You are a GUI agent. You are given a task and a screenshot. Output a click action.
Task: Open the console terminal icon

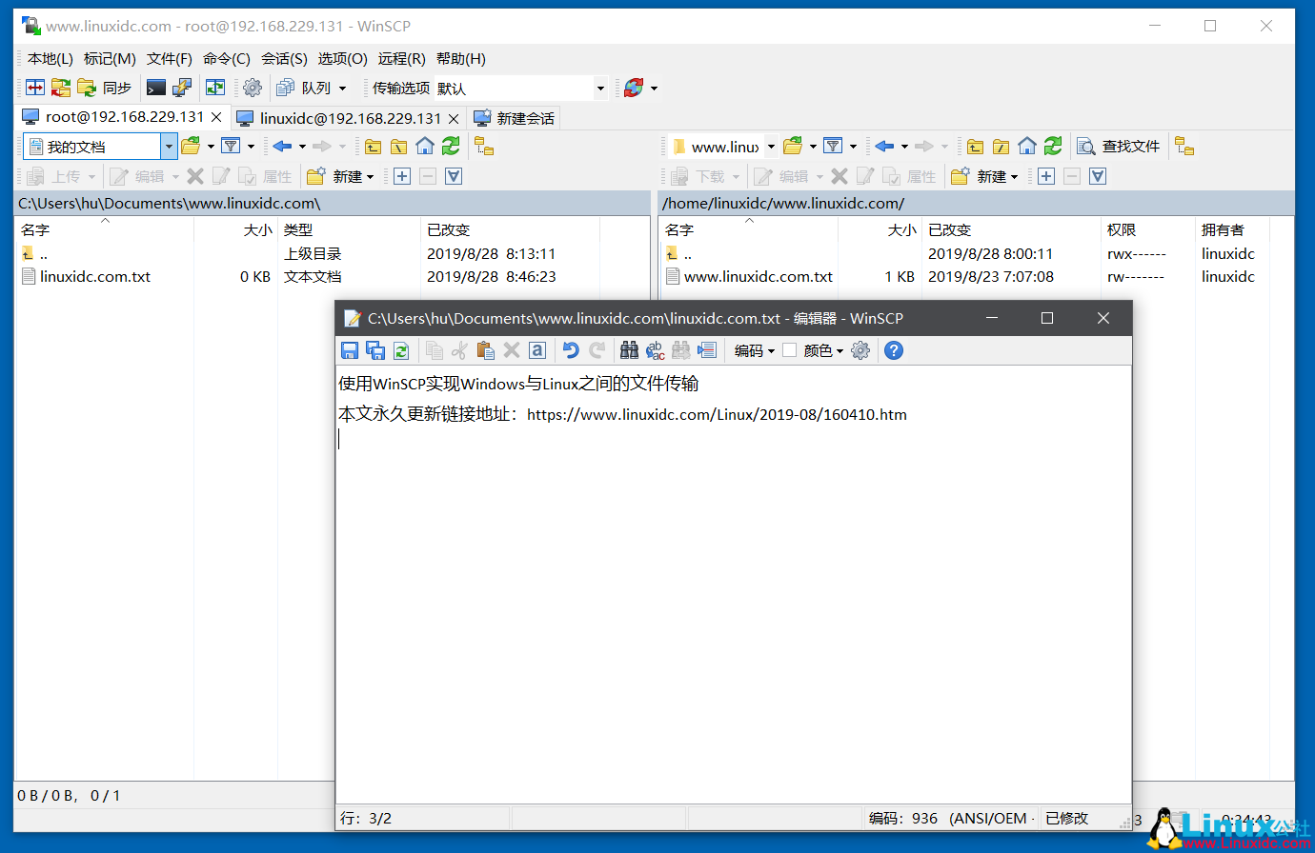click(156, 88)
